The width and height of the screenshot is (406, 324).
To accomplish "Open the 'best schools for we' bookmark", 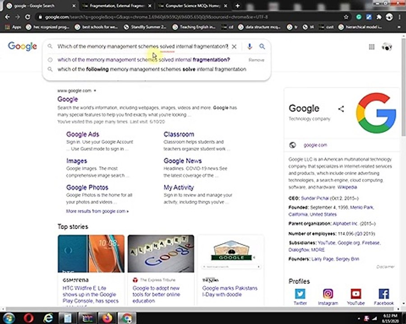I will click(x=96, y=27).
